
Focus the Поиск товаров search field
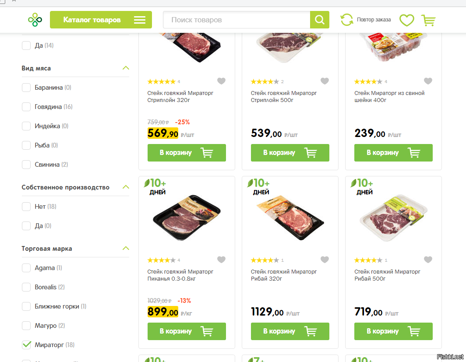coord(237,20)
